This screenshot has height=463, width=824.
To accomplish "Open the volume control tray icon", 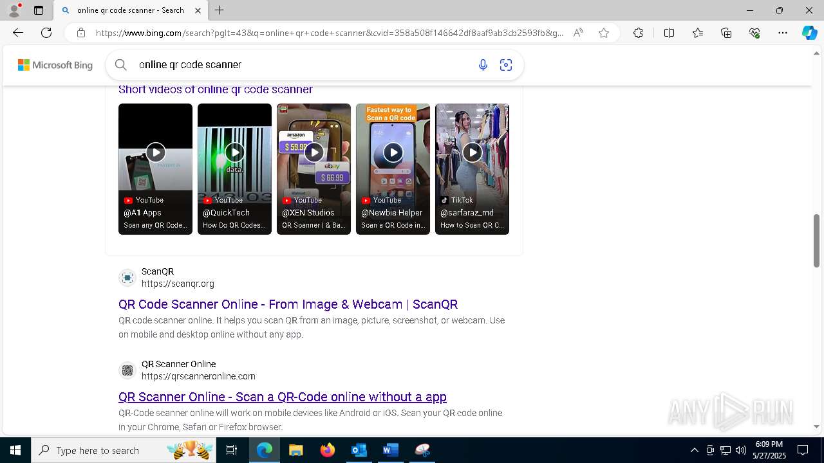I will 741,450.
